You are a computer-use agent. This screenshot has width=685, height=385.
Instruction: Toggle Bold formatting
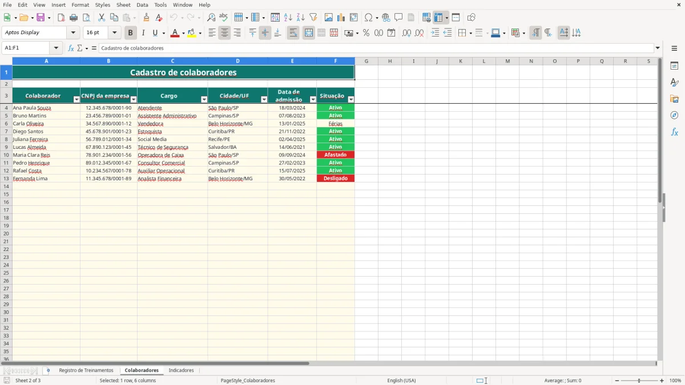pyautogui.click(x=131, y=33)
